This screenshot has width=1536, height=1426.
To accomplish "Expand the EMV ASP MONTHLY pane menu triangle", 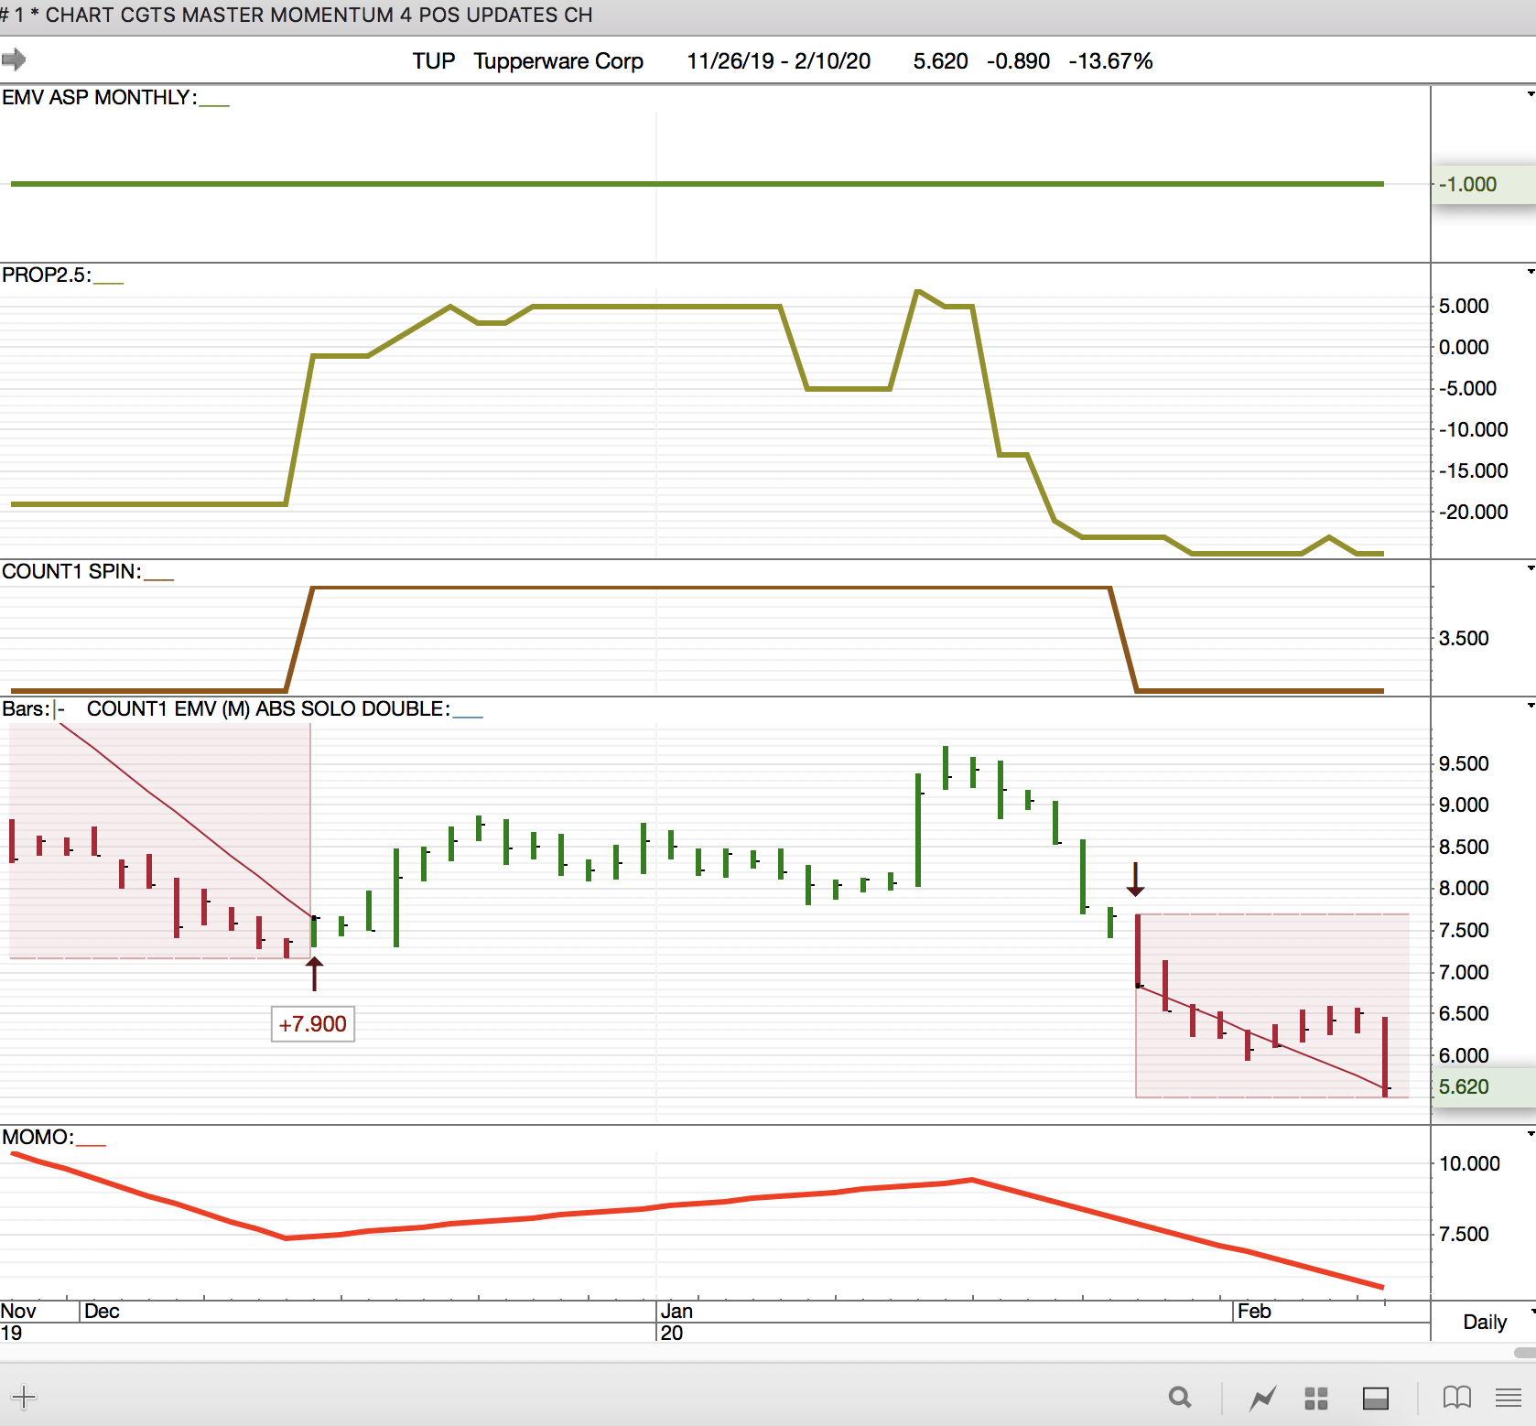I will pyautogui.click(x=1530, y=93).
